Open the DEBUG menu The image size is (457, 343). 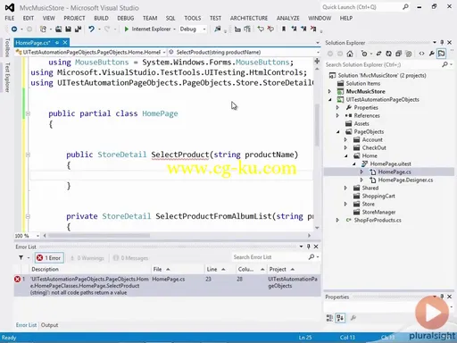[126, 18]
